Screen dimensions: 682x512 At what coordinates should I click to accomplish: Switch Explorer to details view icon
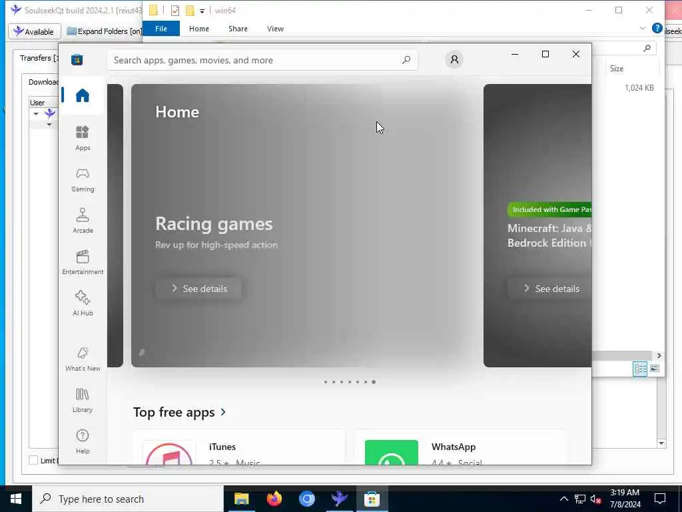pyautogui.click(x=640, y=369)
